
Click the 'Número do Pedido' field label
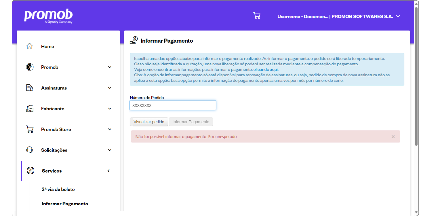click(147, 98)
